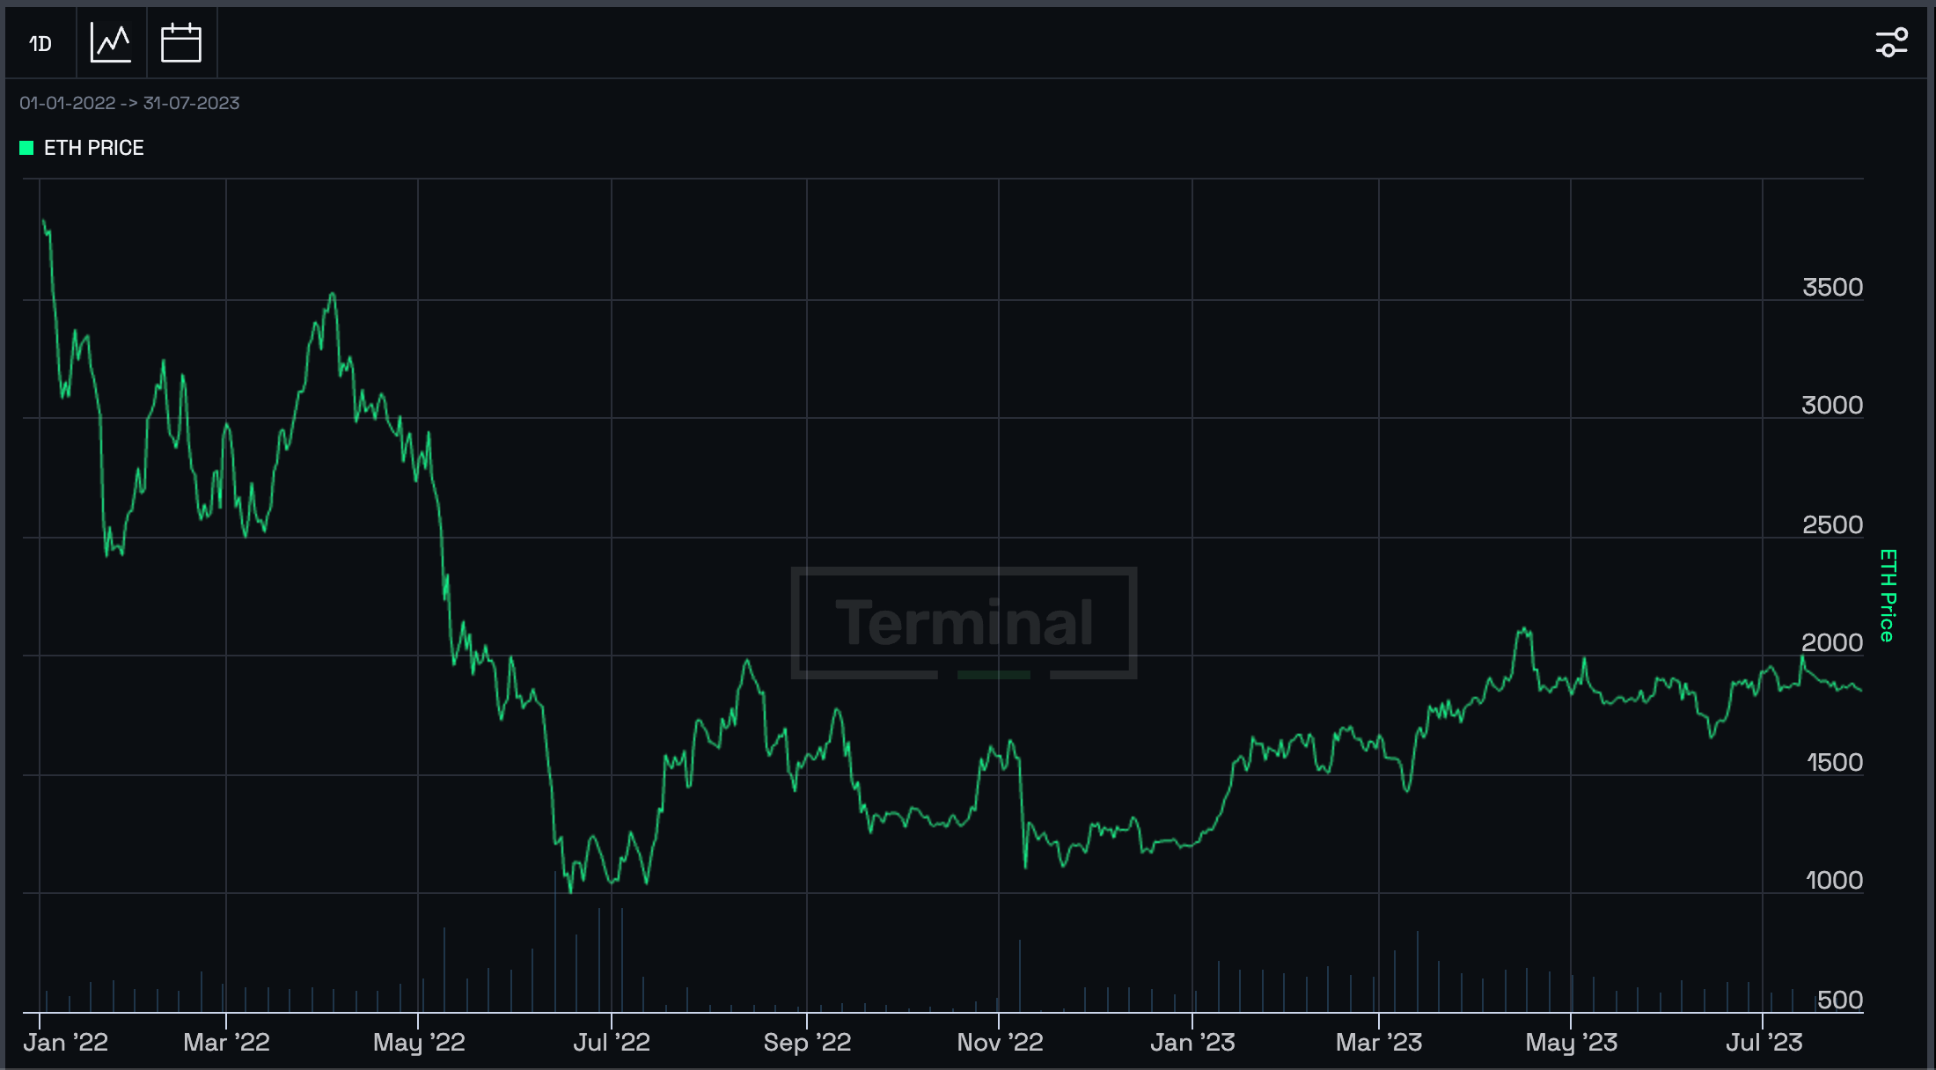The height and width of the screenshot is (1070, 1936).
Task: Select the Jan '22 x-axis label
Action: (x=66, y=1043)
